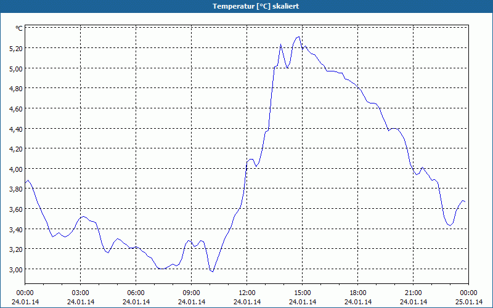Viewport: 493px width, 308px height.
Task: Click the chart title 'Temperatur [°C] skaliert'
Action: point(256,6)
